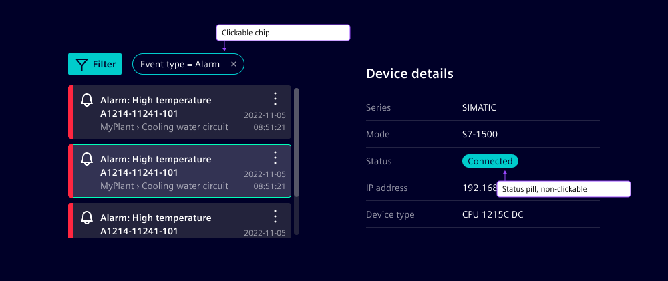The image size is (668, 281).
Task: Select the CPU 1215C DC device type value
Action: pos(492,214)
